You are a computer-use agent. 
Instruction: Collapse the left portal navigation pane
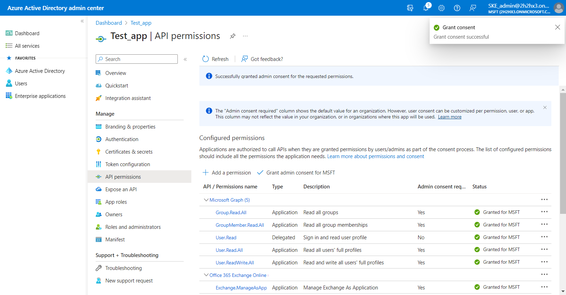pos(82,21)
